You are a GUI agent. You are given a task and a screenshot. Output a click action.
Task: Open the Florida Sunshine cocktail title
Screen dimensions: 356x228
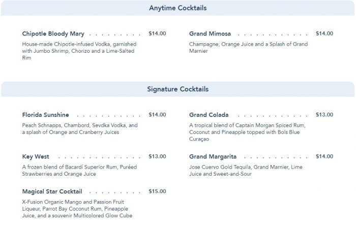click(x=46, y=115)
